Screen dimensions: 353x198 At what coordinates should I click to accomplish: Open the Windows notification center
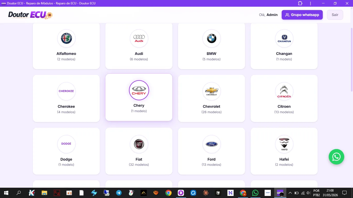point(344,193)
